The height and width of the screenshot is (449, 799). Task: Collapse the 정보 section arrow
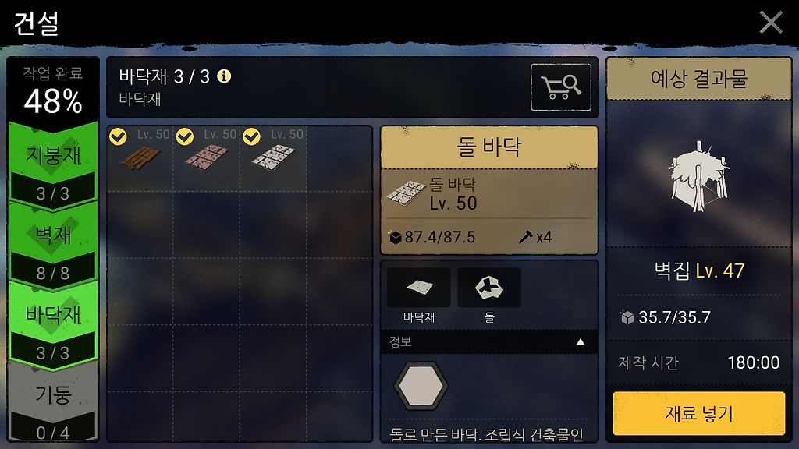coord(581,342)
